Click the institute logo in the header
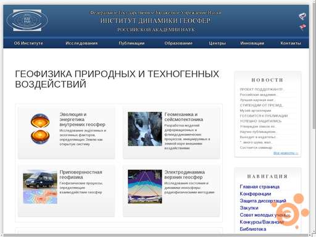 point(27,20)
